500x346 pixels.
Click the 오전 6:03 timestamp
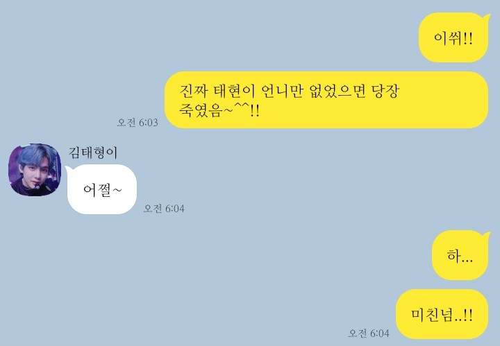click(137, 122)
